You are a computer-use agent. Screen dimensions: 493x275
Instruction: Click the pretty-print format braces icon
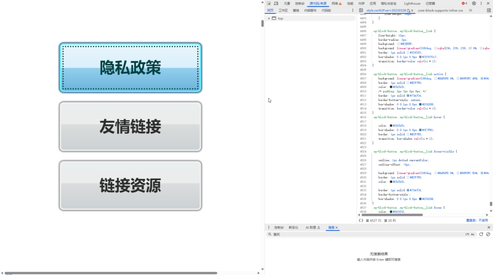point(361,220)
